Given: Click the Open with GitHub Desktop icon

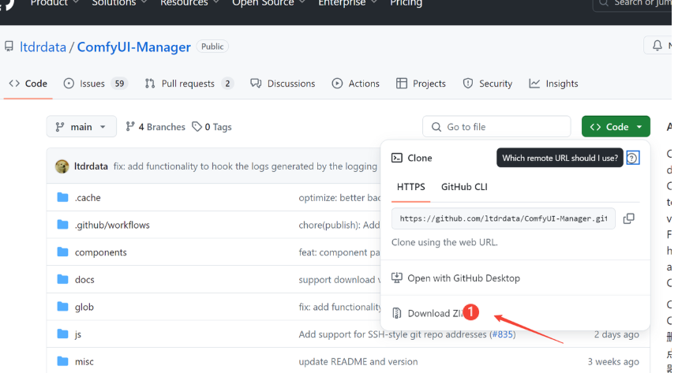Looking at the screenshot, I should [x=396, y=278].
